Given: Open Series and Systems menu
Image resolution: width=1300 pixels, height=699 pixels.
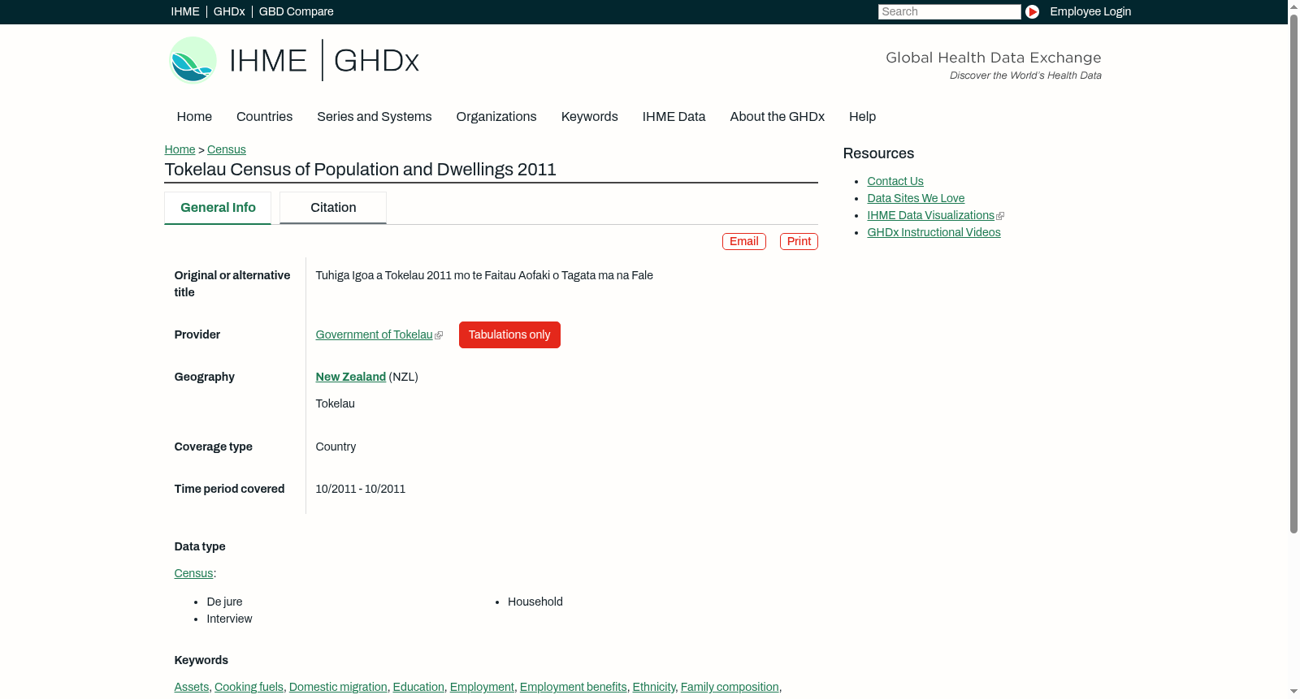Looking at the screenshot, I should click(375, 117).
